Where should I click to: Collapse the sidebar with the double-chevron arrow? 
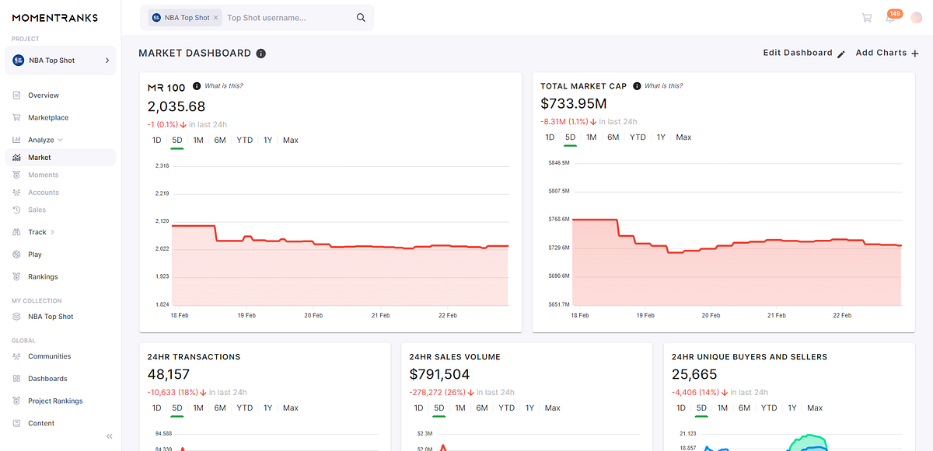click(109, 436)
